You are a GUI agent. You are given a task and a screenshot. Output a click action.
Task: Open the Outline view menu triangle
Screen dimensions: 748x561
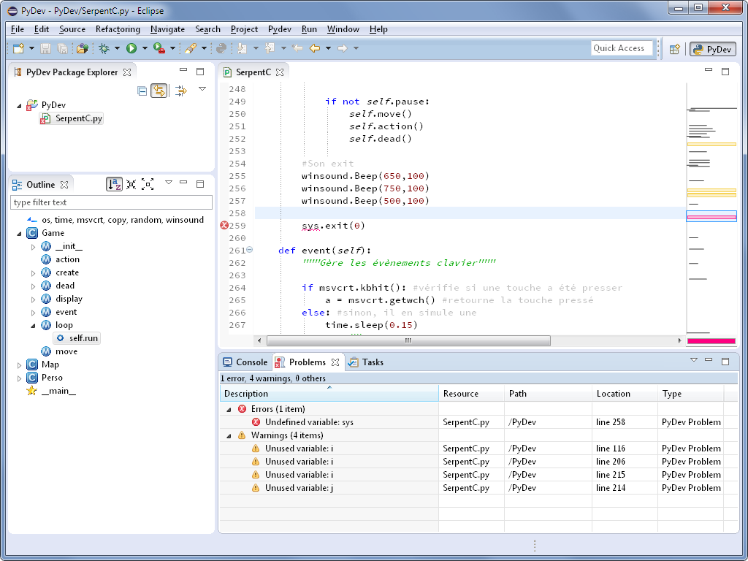(169, 183)
